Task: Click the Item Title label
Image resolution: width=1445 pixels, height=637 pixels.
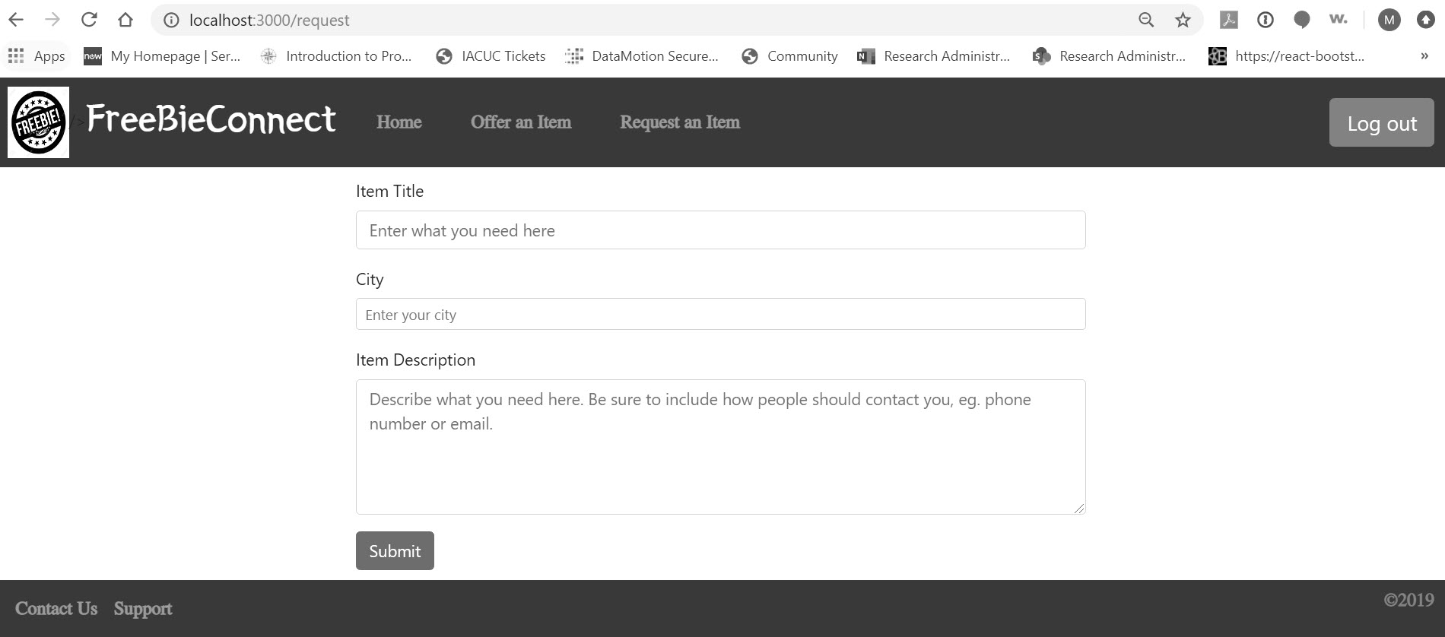Action: 389,192
